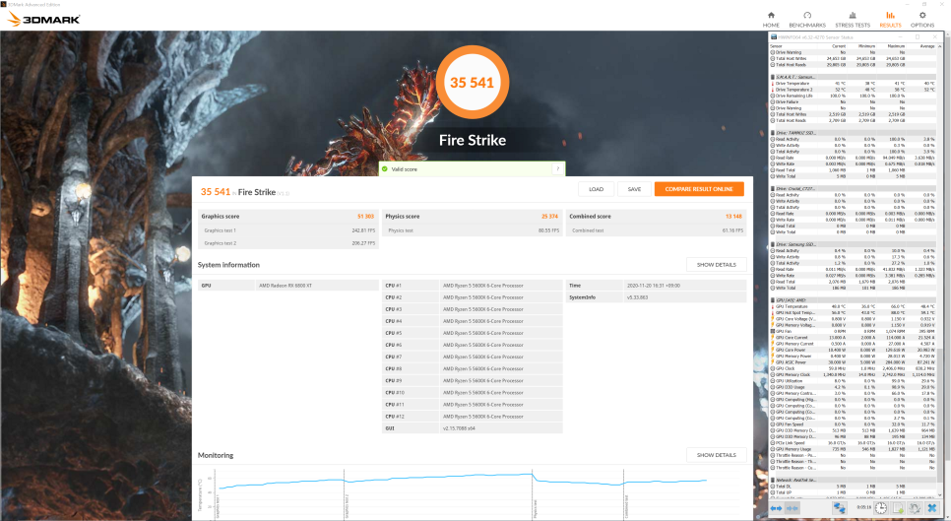The height and width of the screenshot is (521, 951).
Task: Click the SystemInfo version row
Action: [x=657, y=297]
